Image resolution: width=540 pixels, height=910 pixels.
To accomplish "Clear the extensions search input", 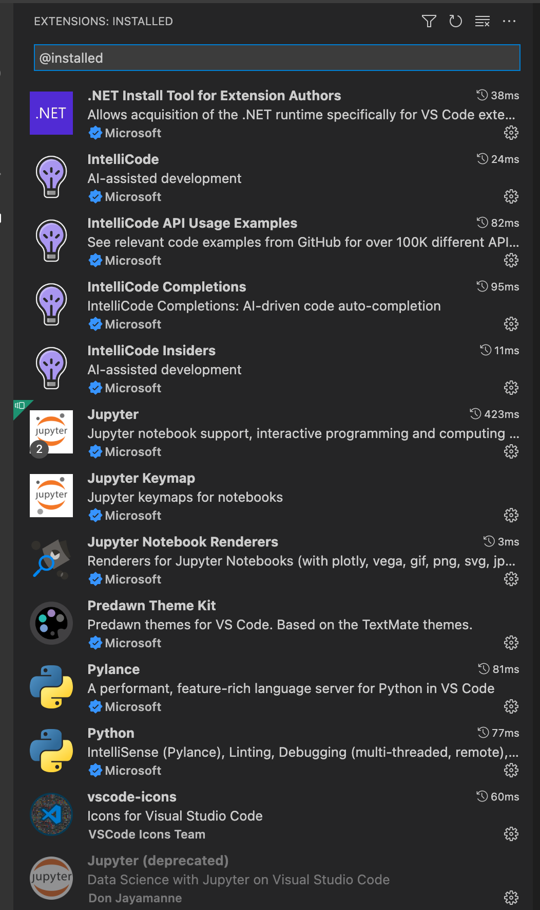I will click(x=482, y=21).
